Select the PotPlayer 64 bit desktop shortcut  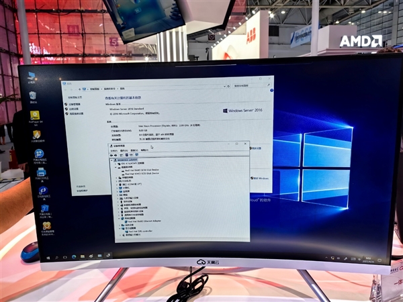pyautogui.click(x=35, y=118)
